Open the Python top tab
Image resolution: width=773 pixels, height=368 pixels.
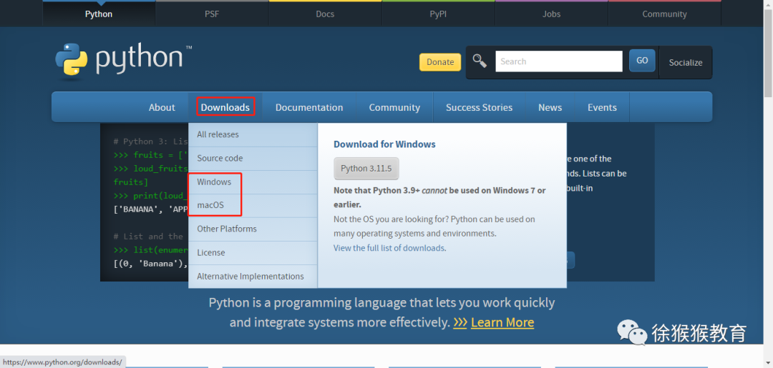[99, 14]
